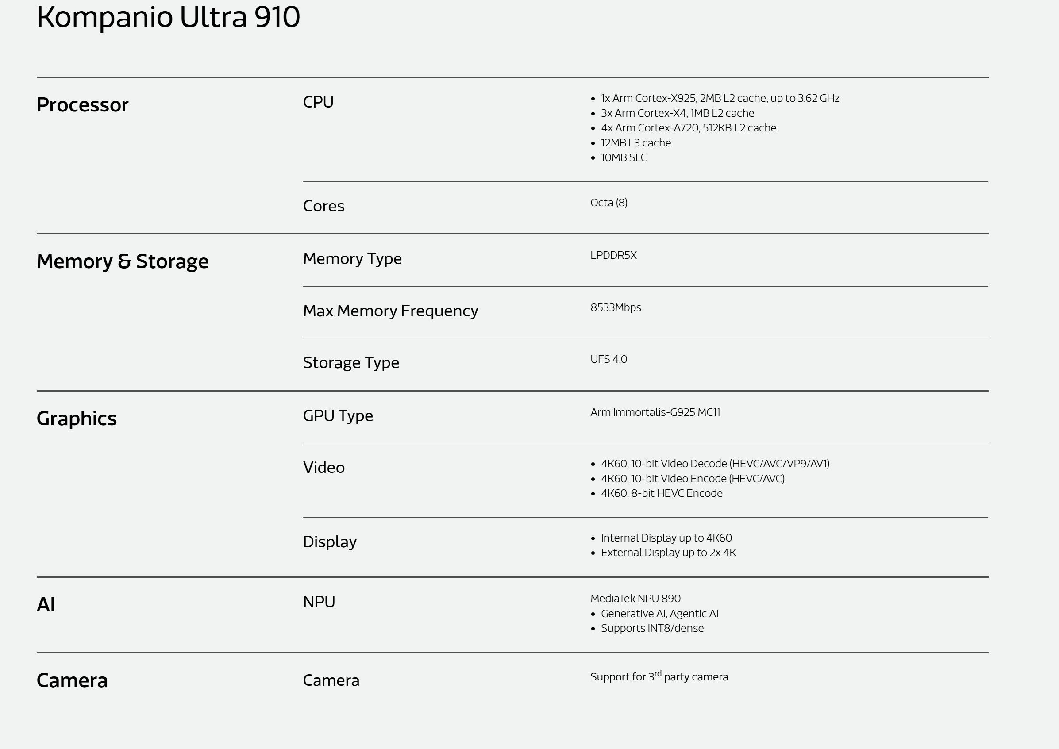Click the Arm Immortalis-G925 MC11 value

655,412
